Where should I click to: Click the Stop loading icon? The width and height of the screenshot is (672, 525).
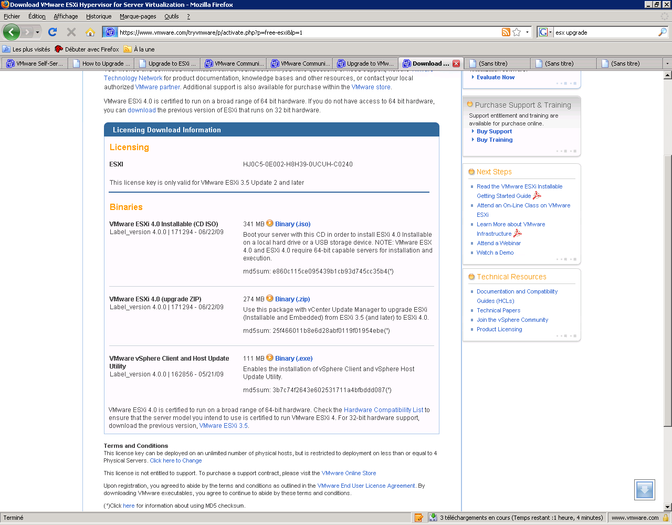71,32
